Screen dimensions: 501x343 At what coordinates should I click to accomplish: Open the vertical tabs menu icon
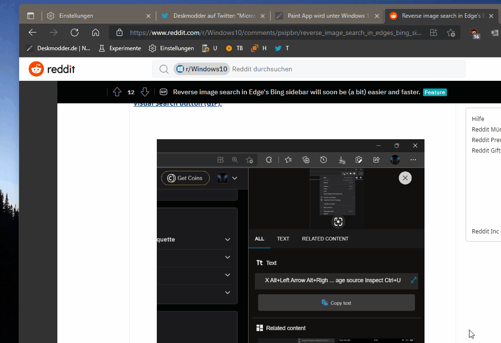coord(31,16)
